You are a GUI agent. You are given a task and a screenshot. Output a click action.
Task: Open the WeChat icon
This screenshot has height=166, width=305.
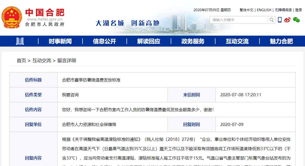[296, 20]
